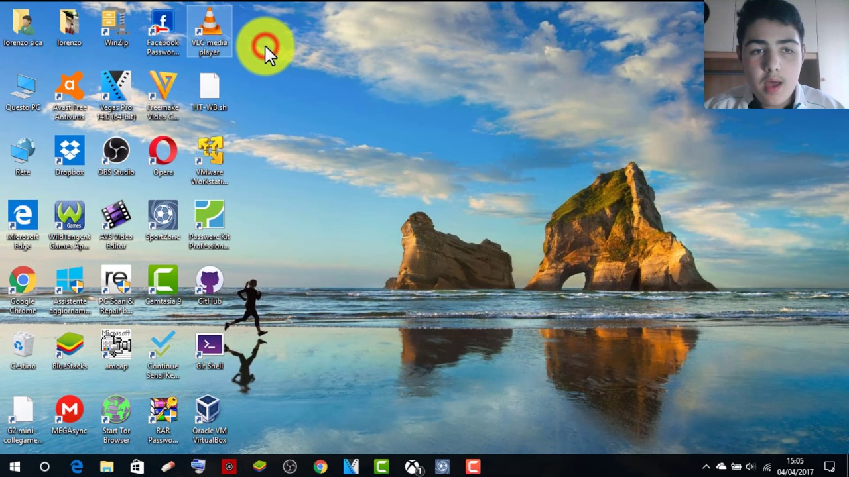This screenshot has width=849, height=477.
Task: Launch BlueStacks from desktop
Action: click(x=69, y=351)
